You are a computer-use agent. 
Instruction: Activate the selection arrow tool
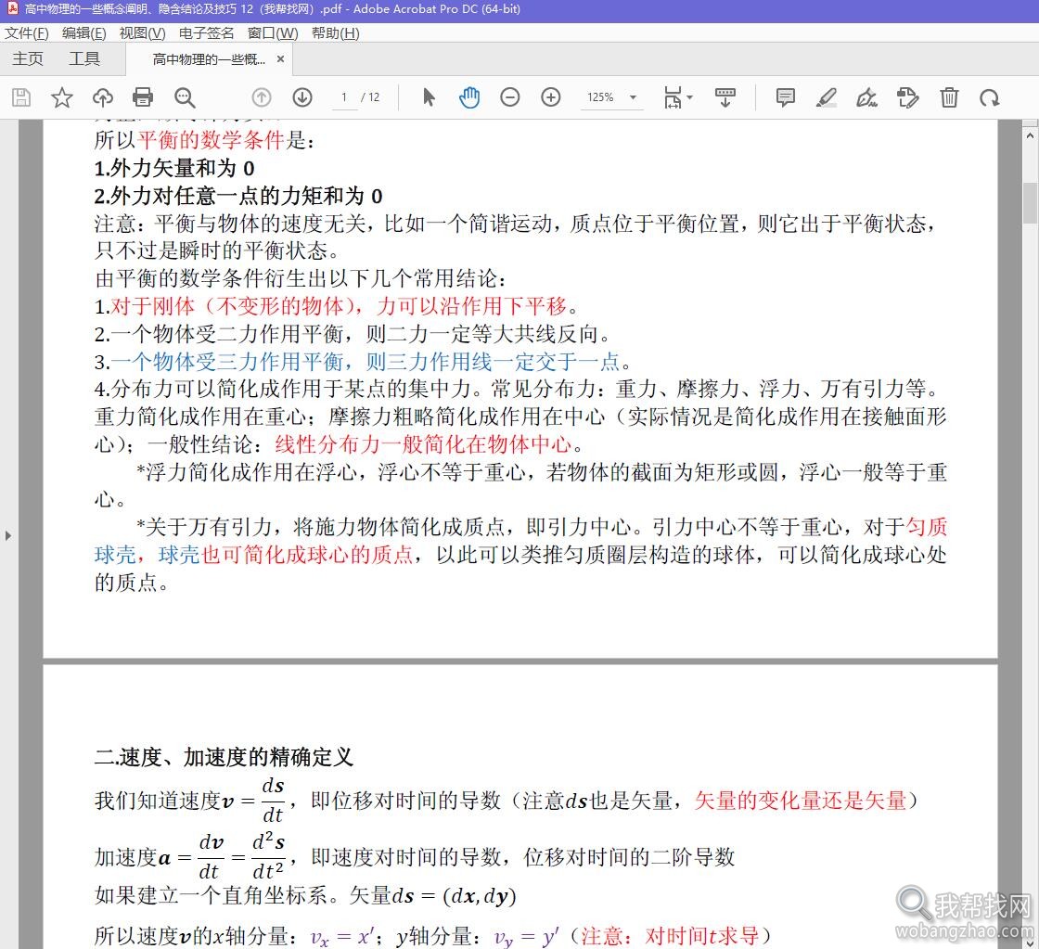(x=429, y=97)
